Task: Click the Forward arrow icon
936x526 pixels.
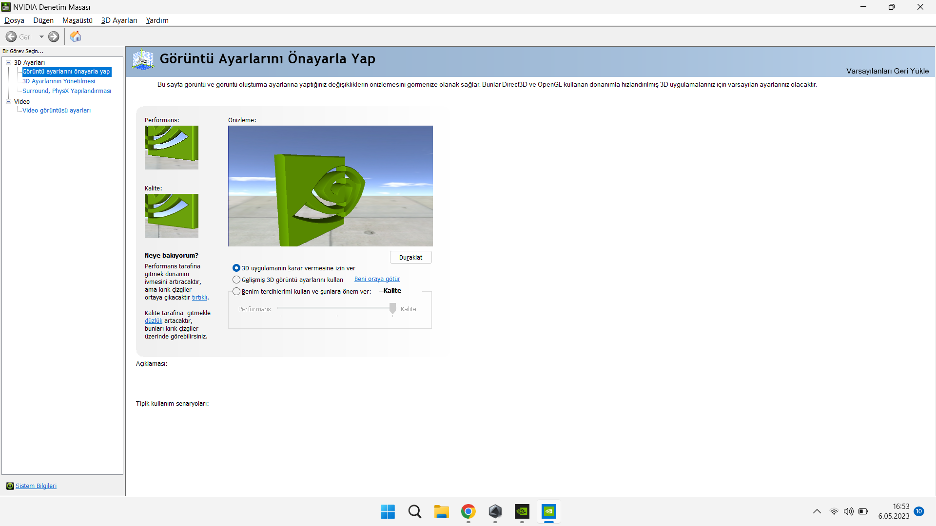Action: tap(54, 37)
